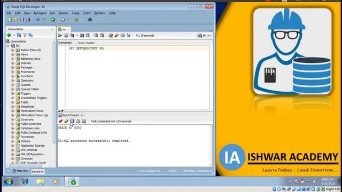Screen dimensions: 342x192
Task: Expand the Triggers tree node
Action: pyautogui.click(x=13, y=93)
